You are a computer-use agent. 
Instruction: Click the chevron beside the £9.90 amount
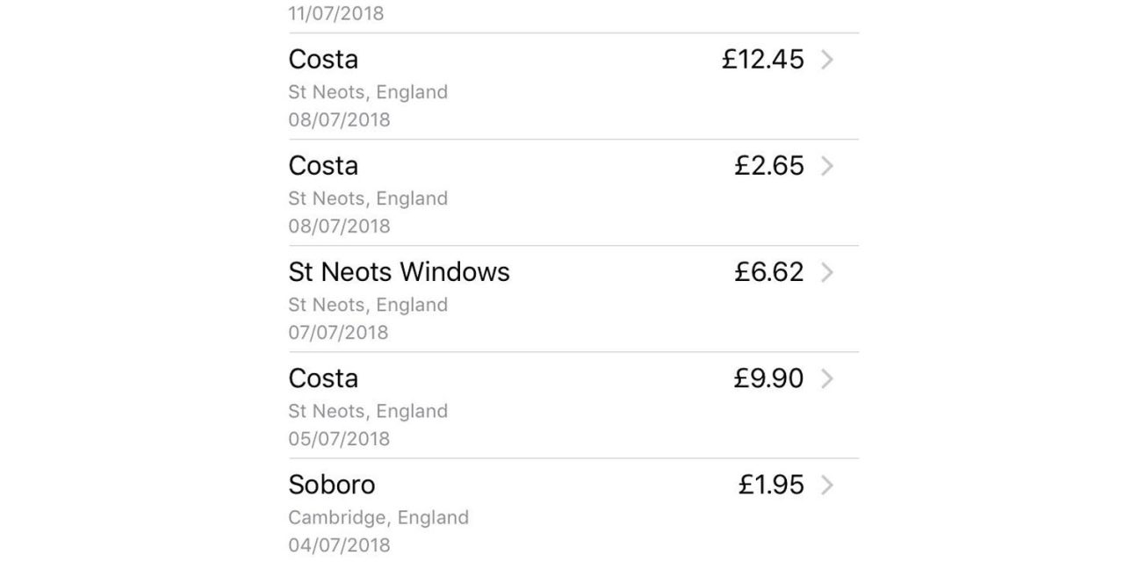click(826, 378)
